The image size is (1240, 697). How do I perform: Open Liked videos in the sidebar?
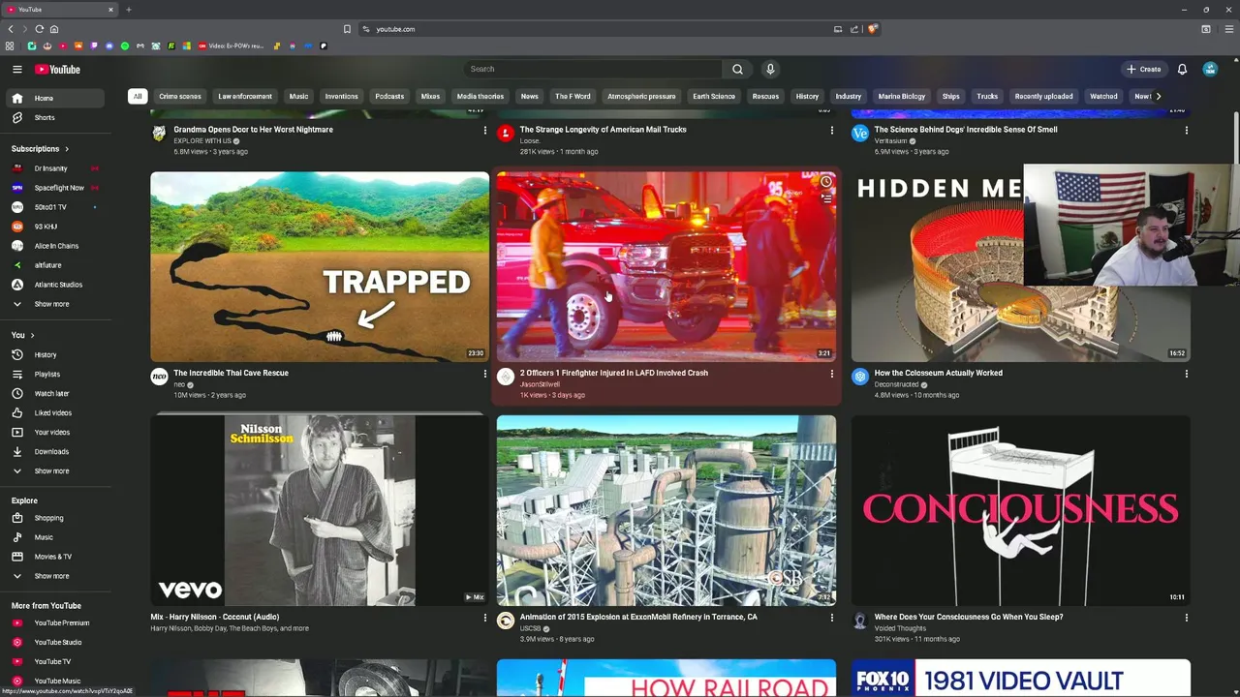[53, 412]
